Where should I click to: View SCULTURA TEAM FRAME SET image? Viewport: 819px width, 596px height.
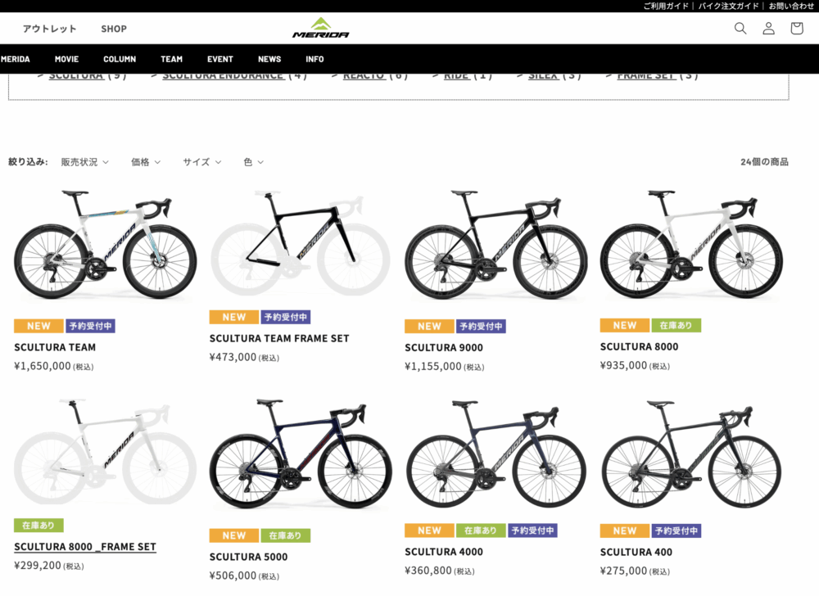[x=301, y=245]
